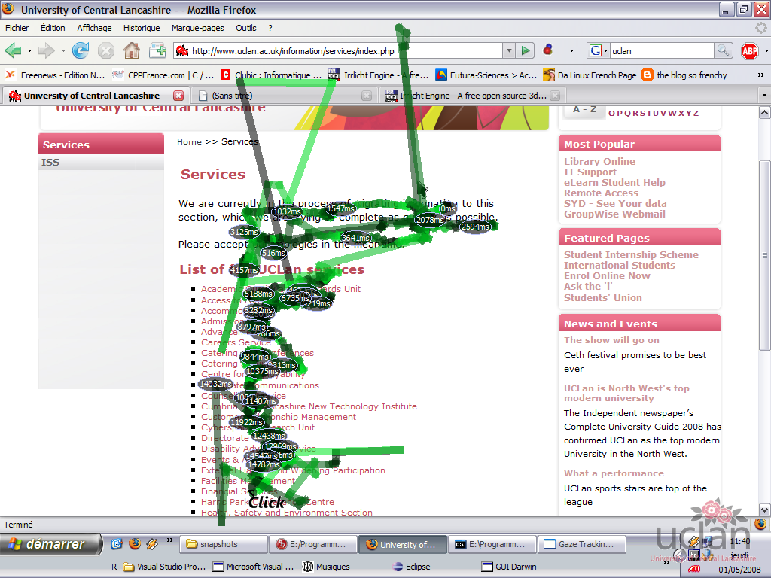Switch to the Eclipse taskbar window

[412, 567]
